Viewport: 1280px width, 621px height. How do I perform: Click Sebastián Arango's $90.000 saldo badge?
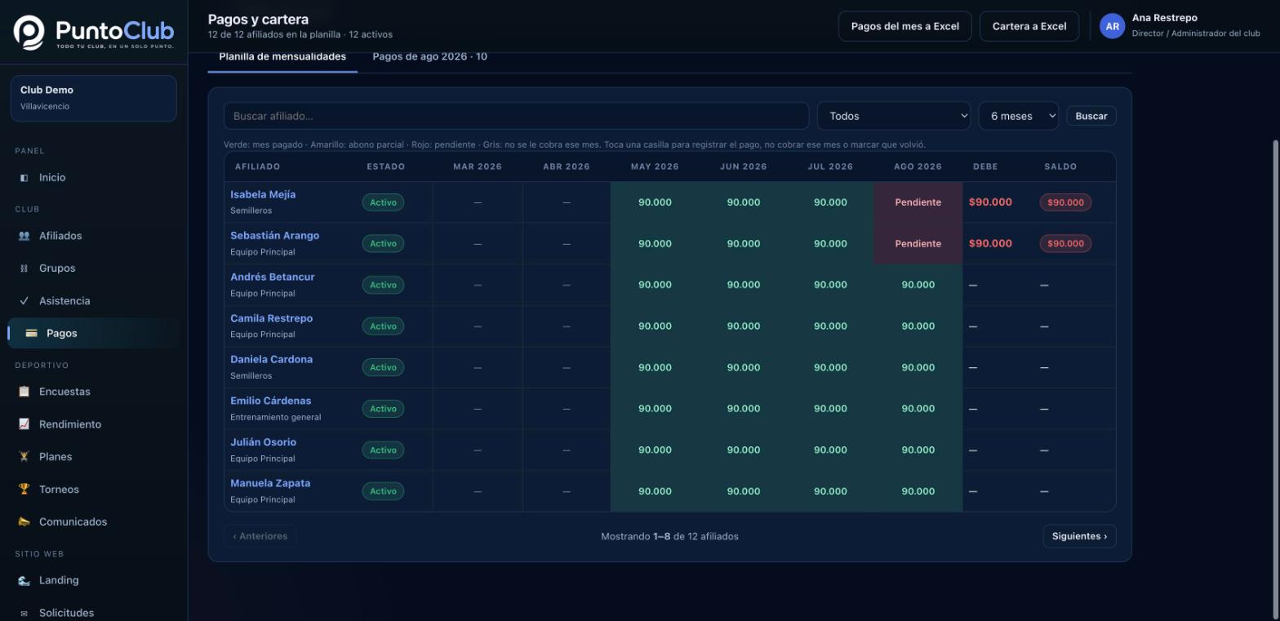coord(1065,244)
